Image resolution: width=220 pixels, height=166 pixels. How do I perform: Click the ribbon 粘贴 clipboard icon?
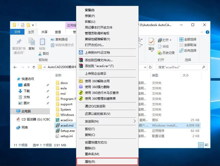pyautogui.click(x=42, y=41)
